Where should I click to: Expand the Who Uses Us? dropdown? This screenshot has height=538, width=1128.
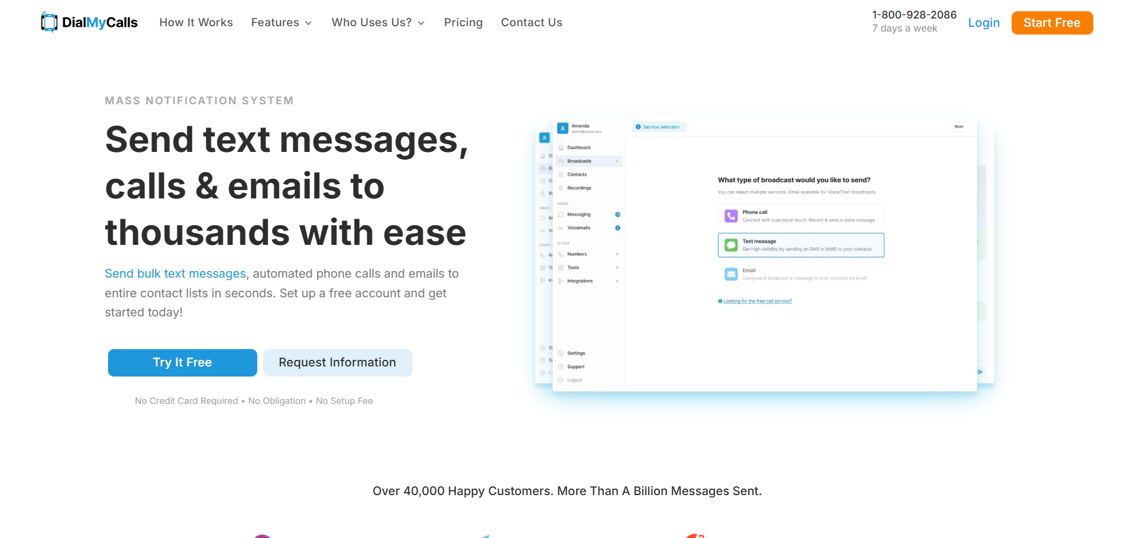click(378, 23)
